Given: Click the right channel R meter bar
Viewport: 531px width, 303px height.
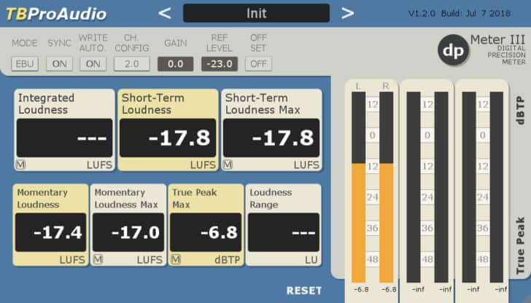Looking at the screenshot, I should point(386,187).
